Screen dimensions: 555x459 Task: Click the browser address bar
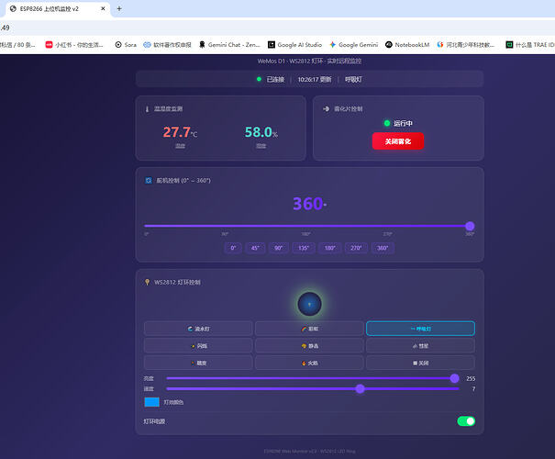coord(277,28)
